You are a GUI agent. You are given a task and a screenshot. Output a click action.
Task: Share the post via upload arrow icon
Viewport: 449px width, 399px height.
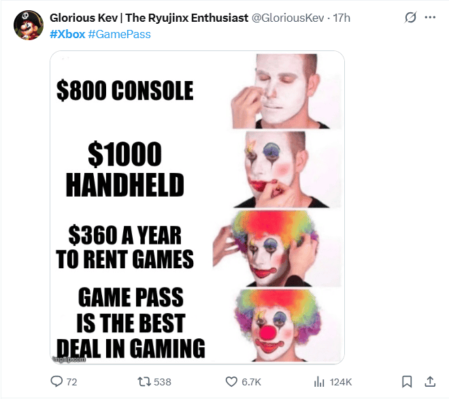430,381
